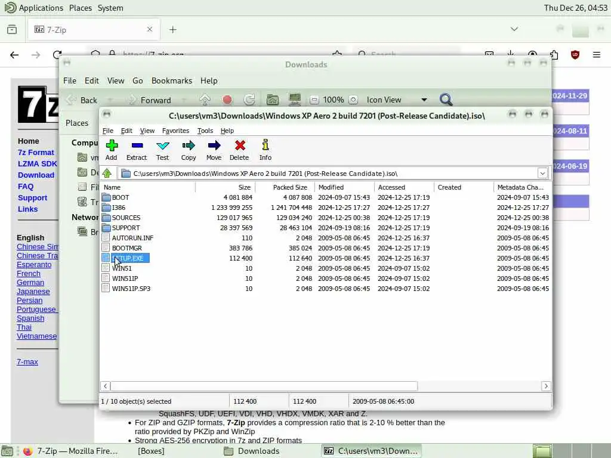This screenshot has height=458, width=611.
Task: Open the 7-Zip address path dropdown
Action: pyautogui.click(x=542, y=174)
